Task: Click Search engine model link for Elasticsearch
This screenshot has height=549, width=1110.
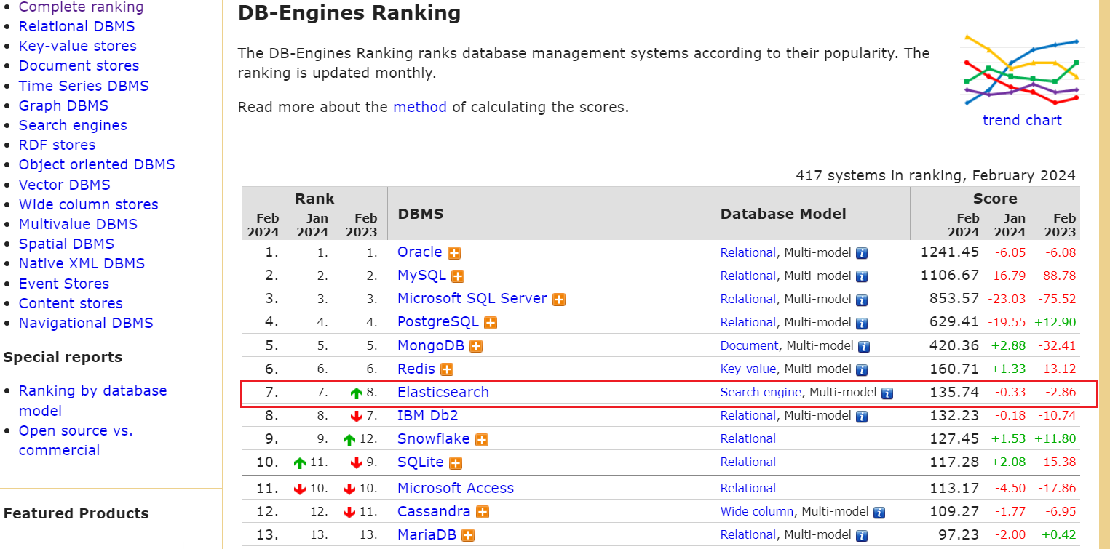Action: (761, 392)
